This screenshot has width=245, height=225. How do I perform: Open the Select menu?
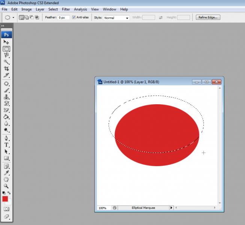coord(53,9)
